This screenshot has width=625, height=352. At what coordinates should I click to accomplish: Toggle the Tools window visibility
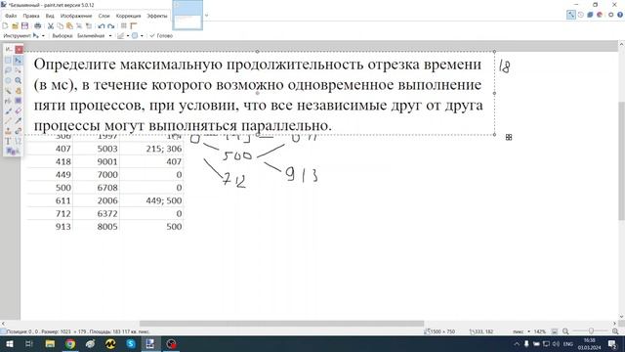(x=571, y=15)
